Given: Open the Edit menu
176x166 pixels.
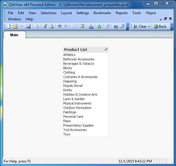Looking at the screenshot, I should 21,13.
